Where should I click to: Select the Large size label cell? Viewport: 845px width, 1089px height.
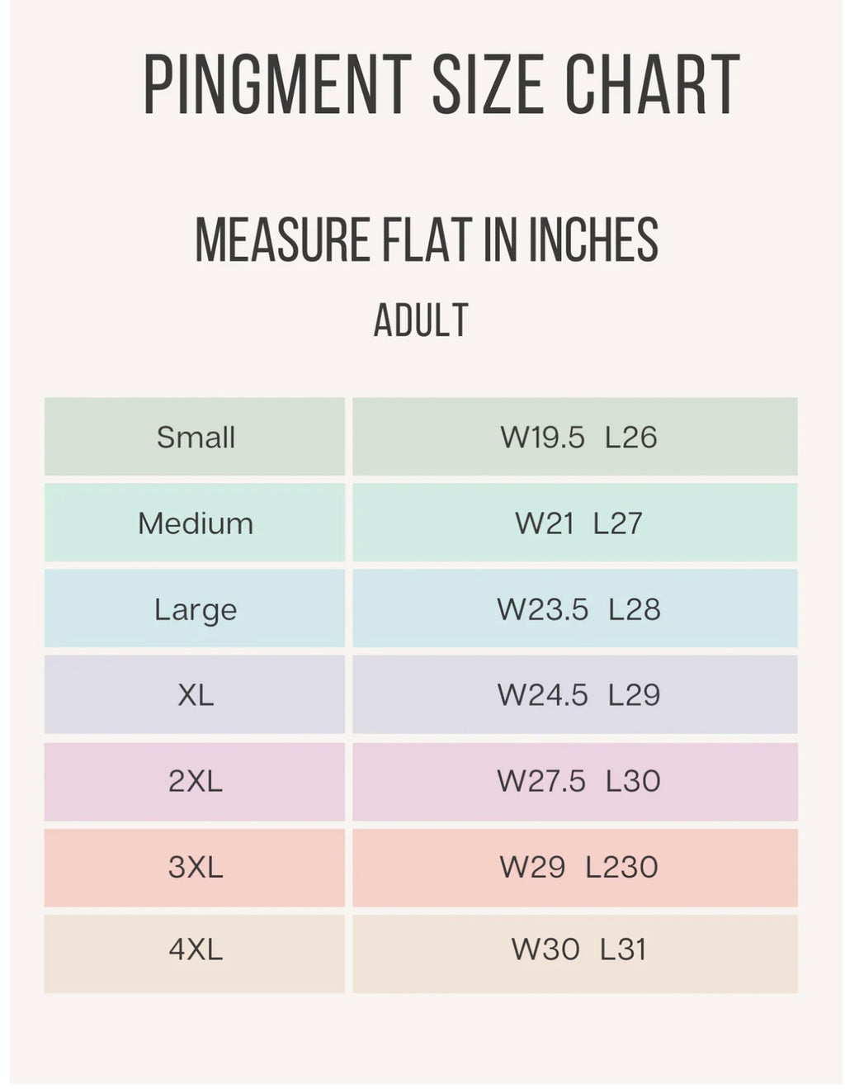(196, 609)
